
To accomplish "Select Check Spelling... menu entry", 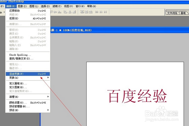I will coord(28,55).
